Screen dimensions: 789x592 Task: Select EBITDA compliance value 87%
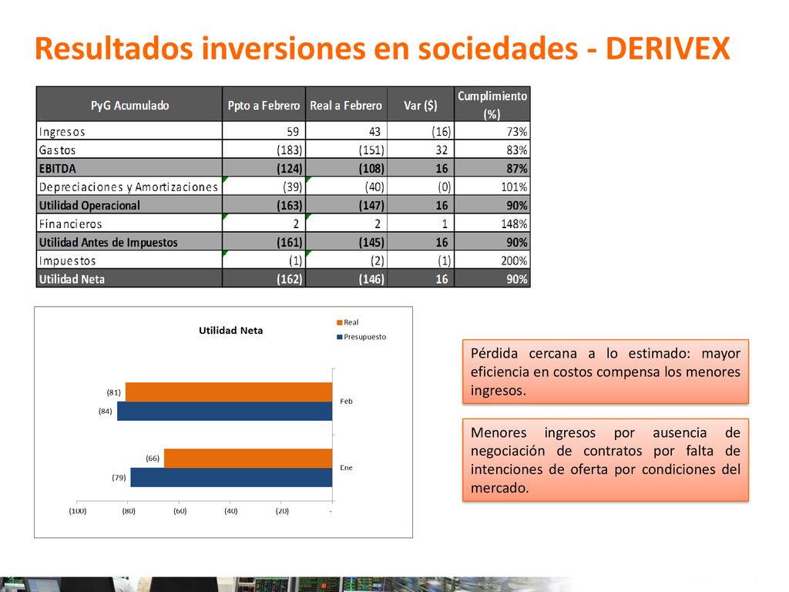pos(517,169)
